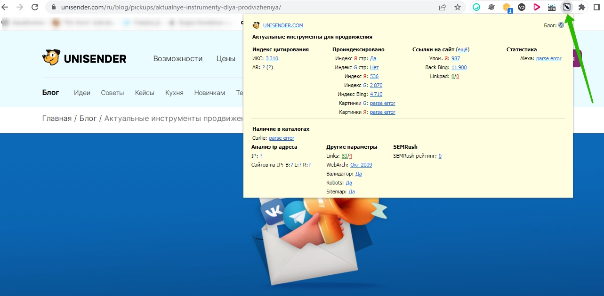Open Bing index value 4 710
The width and height of the screenshot is (604, 296).
click(376, 94)
